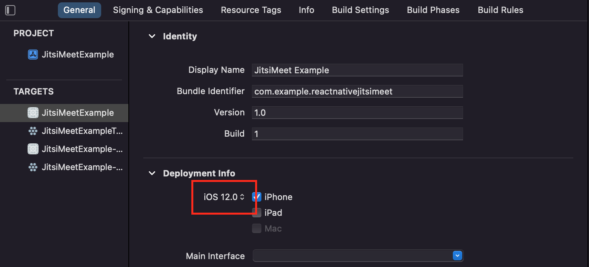Screen dimensions: 589x267
Task: Enable the iPad device checkbox
Action: click(x=257, y=213)
